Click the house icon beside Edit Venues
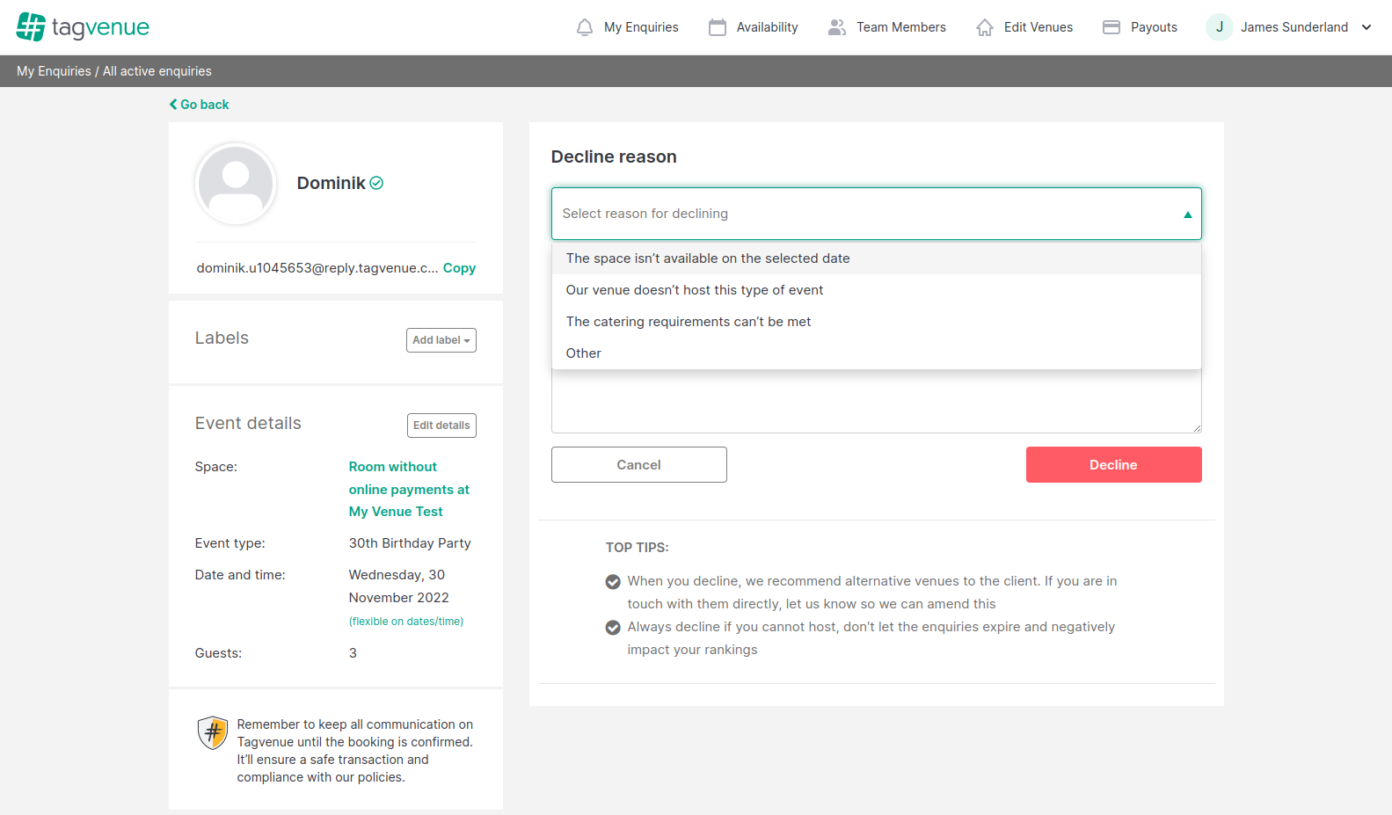The image size is (1392, 815). tap(985, 27)
